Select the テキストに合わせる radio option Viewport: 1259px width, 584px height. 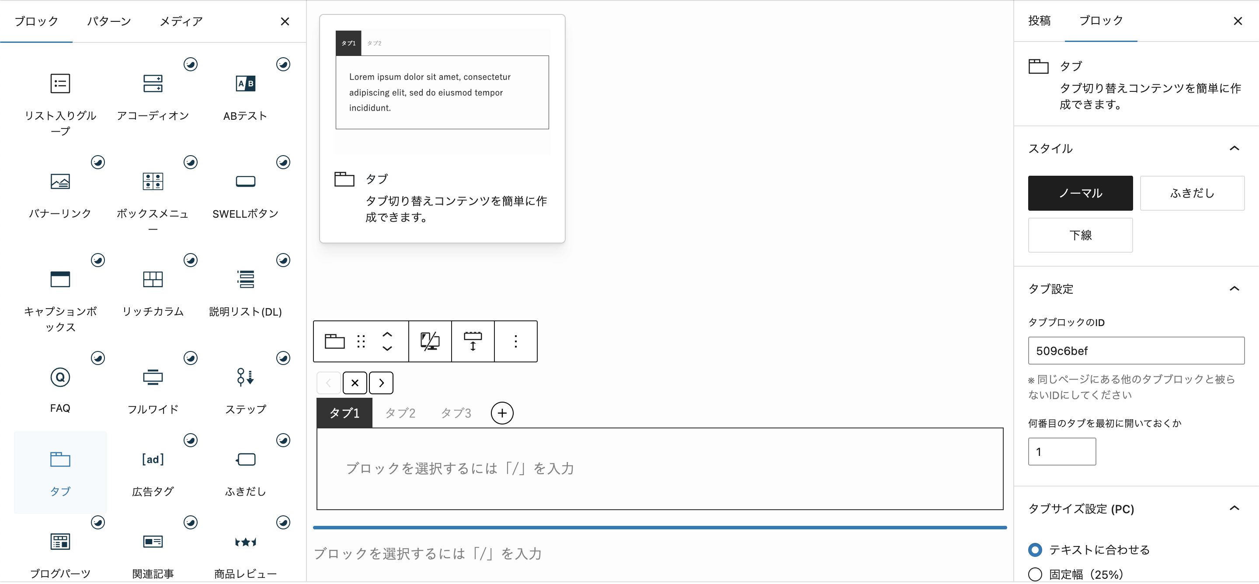point(1035,550)
